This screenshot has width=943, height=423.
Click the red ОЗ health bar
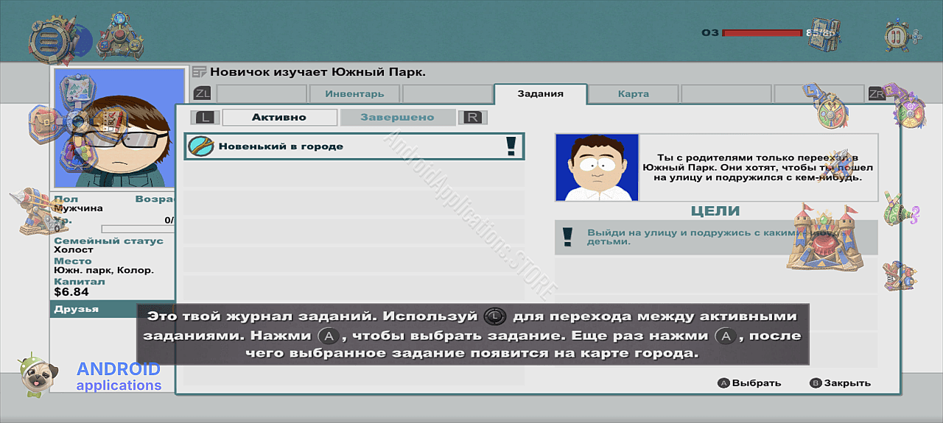(x=763, y=32)
